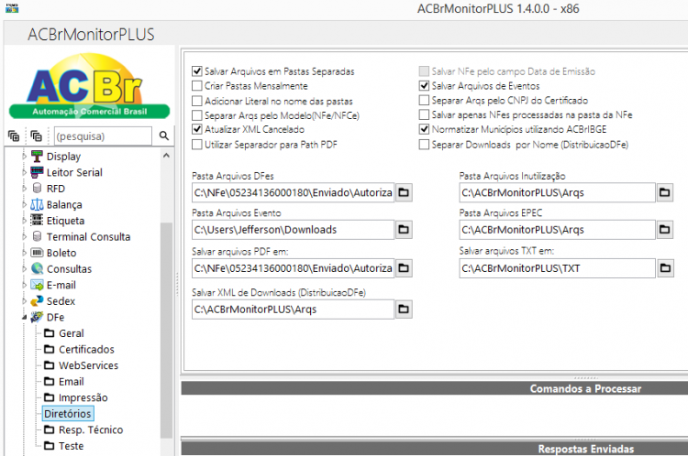Click the Geral folder icon
The image size is (688, 456).
pyautogui.click(x=50, y=333)
